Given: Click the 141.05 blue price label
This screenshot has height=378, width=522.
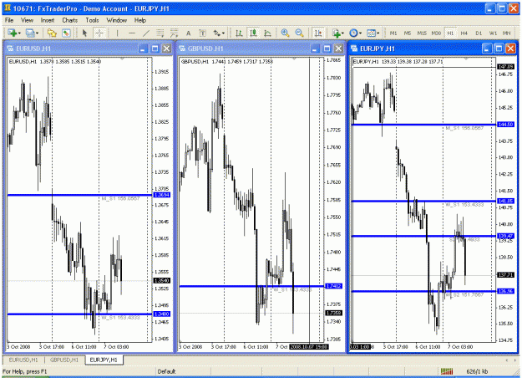Looking at the screenshot, I should pyautogui.click(x=505, y=201).
